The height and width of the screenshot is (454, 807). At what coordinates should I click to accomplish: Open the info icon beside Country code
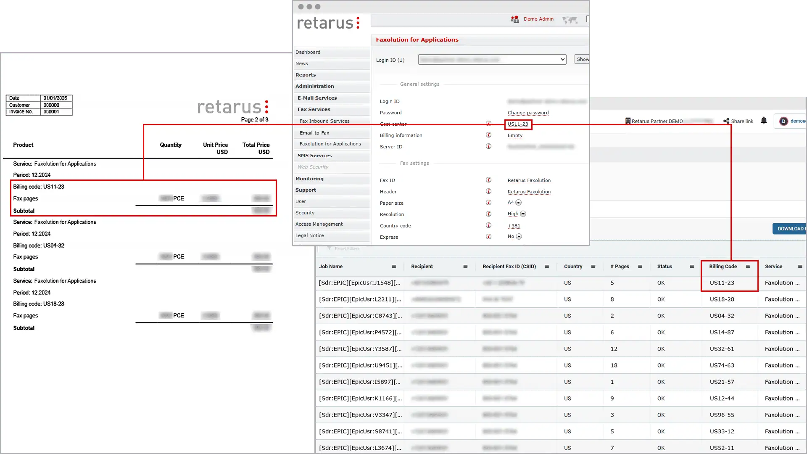[x=488, y=225]
